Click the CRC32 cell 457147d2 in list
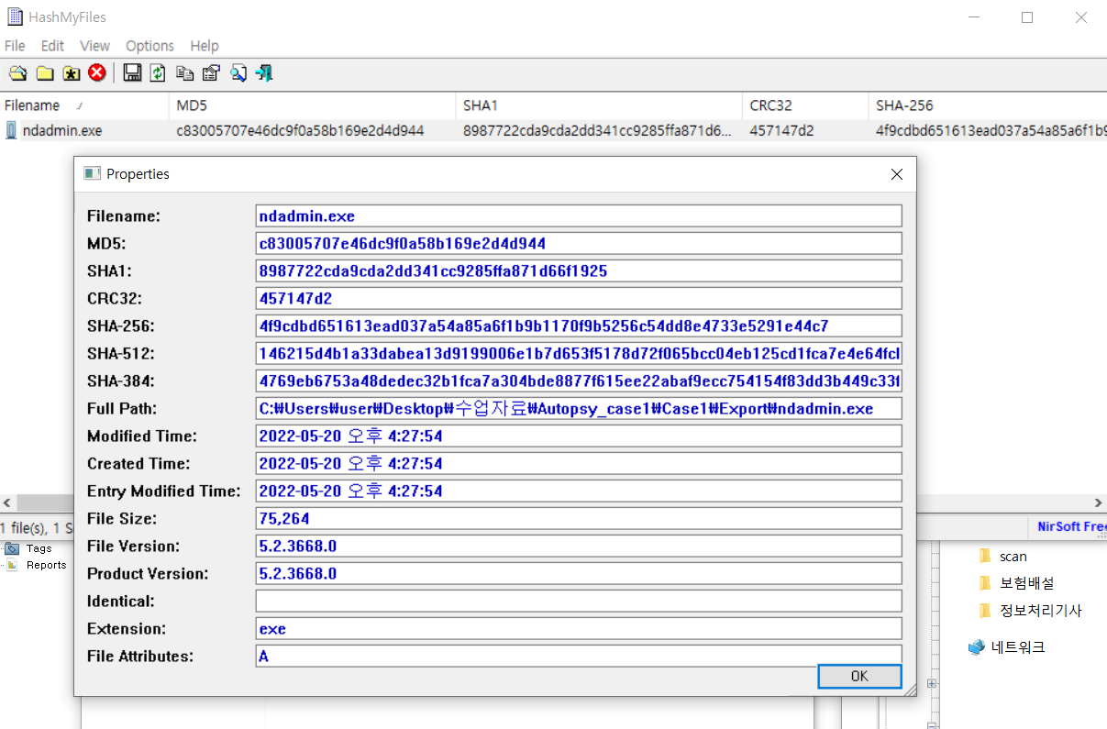Image resolution: width=1107 pixels, height=729 pixels. point(781,131)
